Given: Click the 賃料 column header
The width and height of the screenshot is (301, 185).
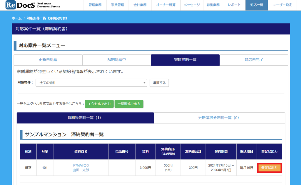Looking at the screenshot, I should pyautogui.click(x=145, y=152).
